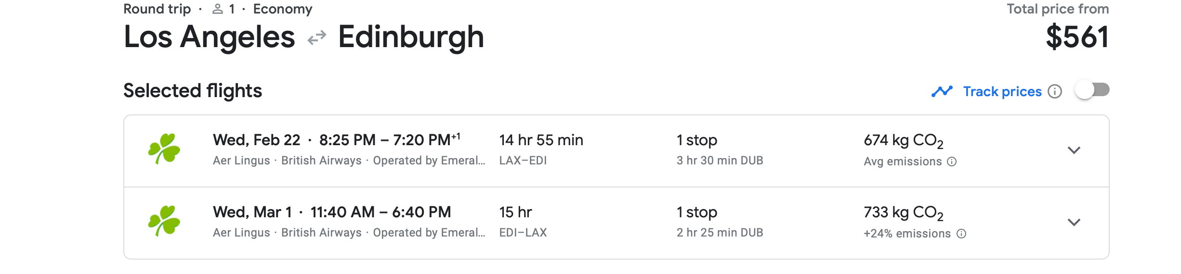Click the Aer Lingus shamrock logo for Feb 22 flight
Viewport: 1181px width, 274px height.
164,149
